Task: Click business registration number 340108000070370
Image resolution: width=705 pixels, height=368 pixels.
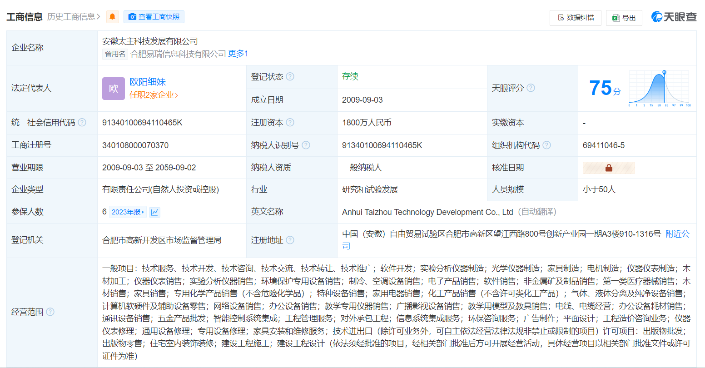Action: pyautogui.click(x=135, y=145)
